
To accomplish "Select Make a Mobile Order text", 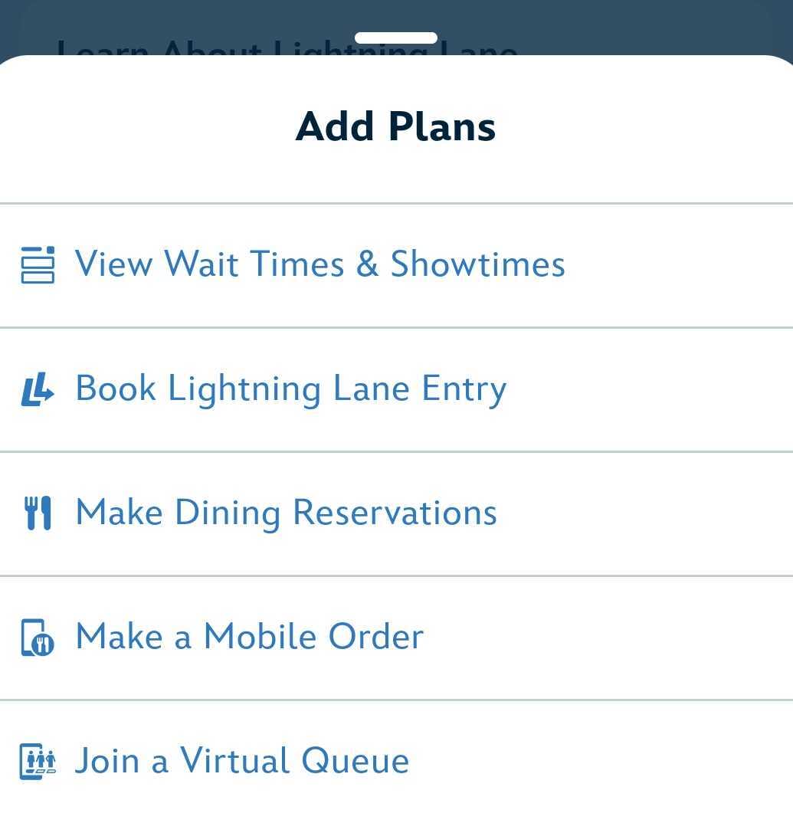I will point(249,637).
